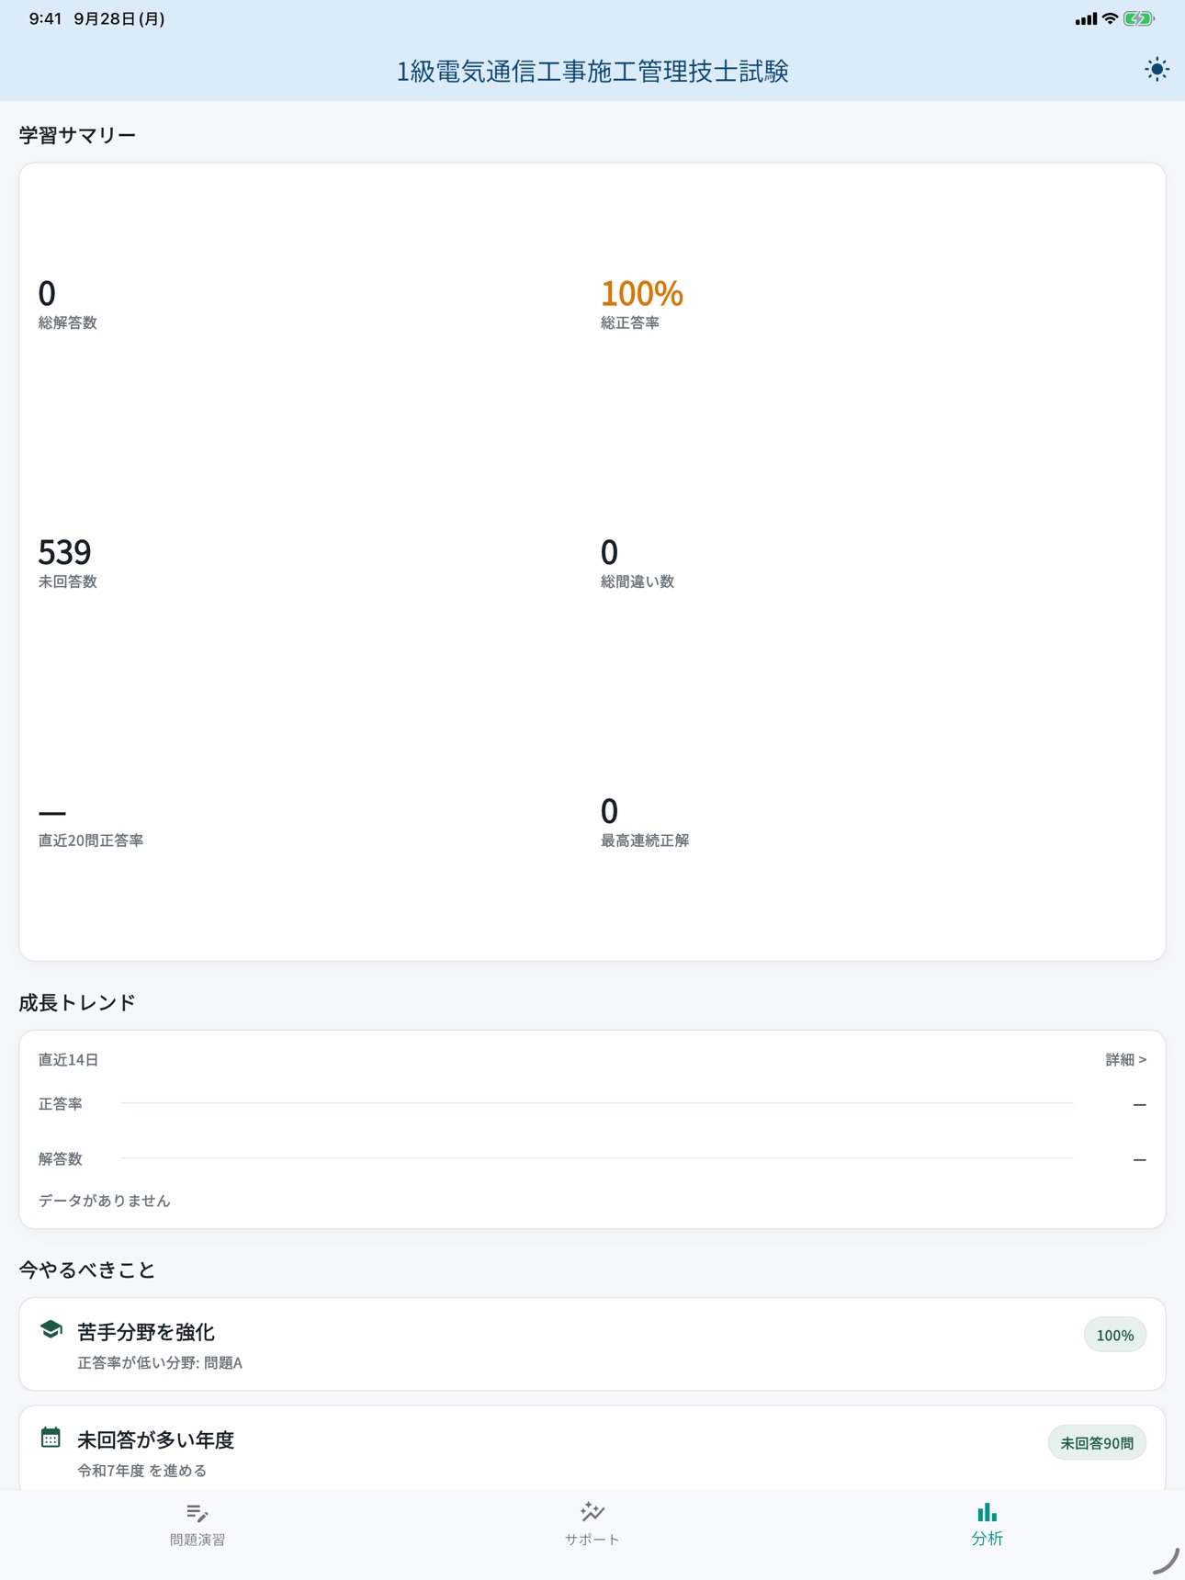Click the 総解答数 label
The height and width of the screenshot is (1580, 1185).
(x=68, y=323)
